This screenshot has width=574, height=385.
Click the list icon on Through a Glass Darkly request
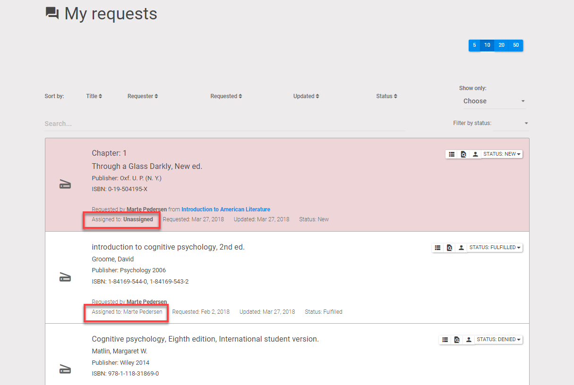[452, 154]
